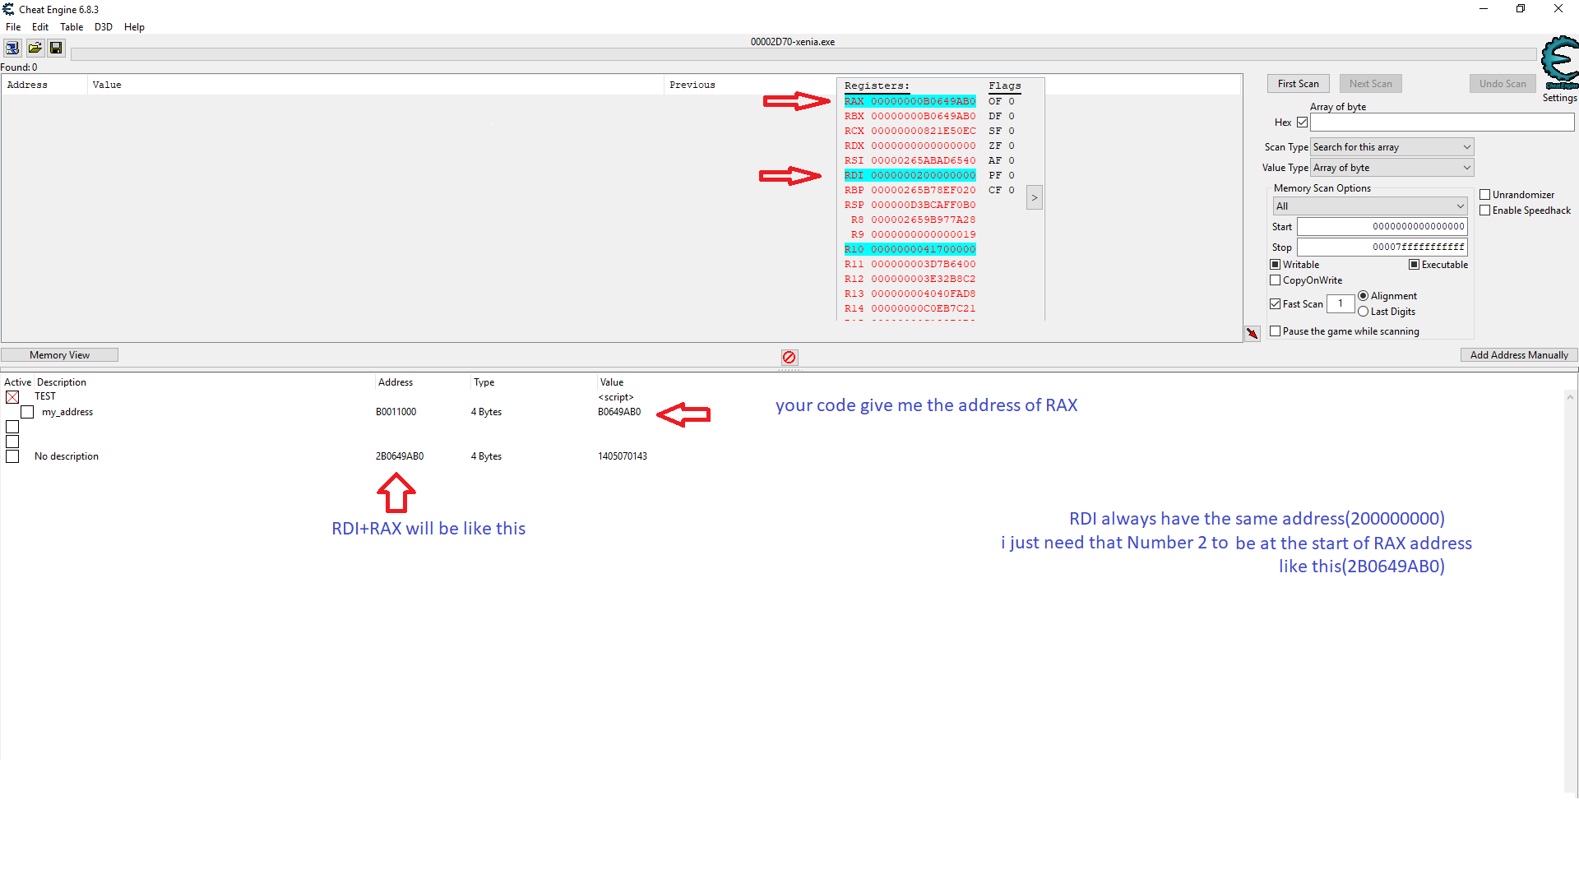The image size is (1579, 888).
Task: Click the Array of byte input field
Action: [x=1442, y=123]
